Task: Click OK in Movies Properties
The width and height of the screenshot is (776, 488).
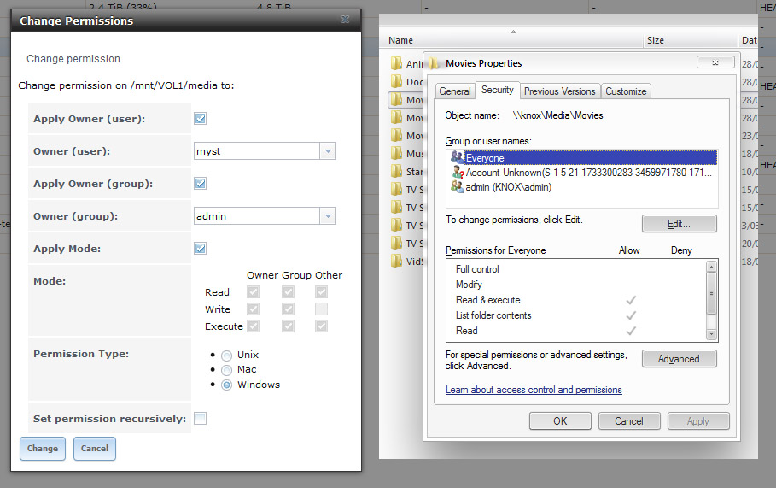Action: coord(560,421)
